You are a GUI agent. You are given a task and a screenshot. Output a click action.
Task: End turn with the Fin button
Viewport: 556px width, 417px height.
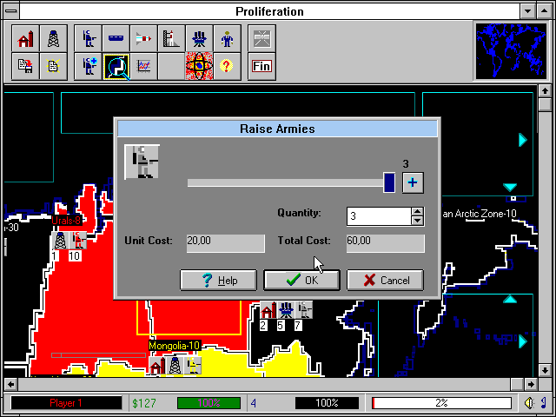pos(261,66)
